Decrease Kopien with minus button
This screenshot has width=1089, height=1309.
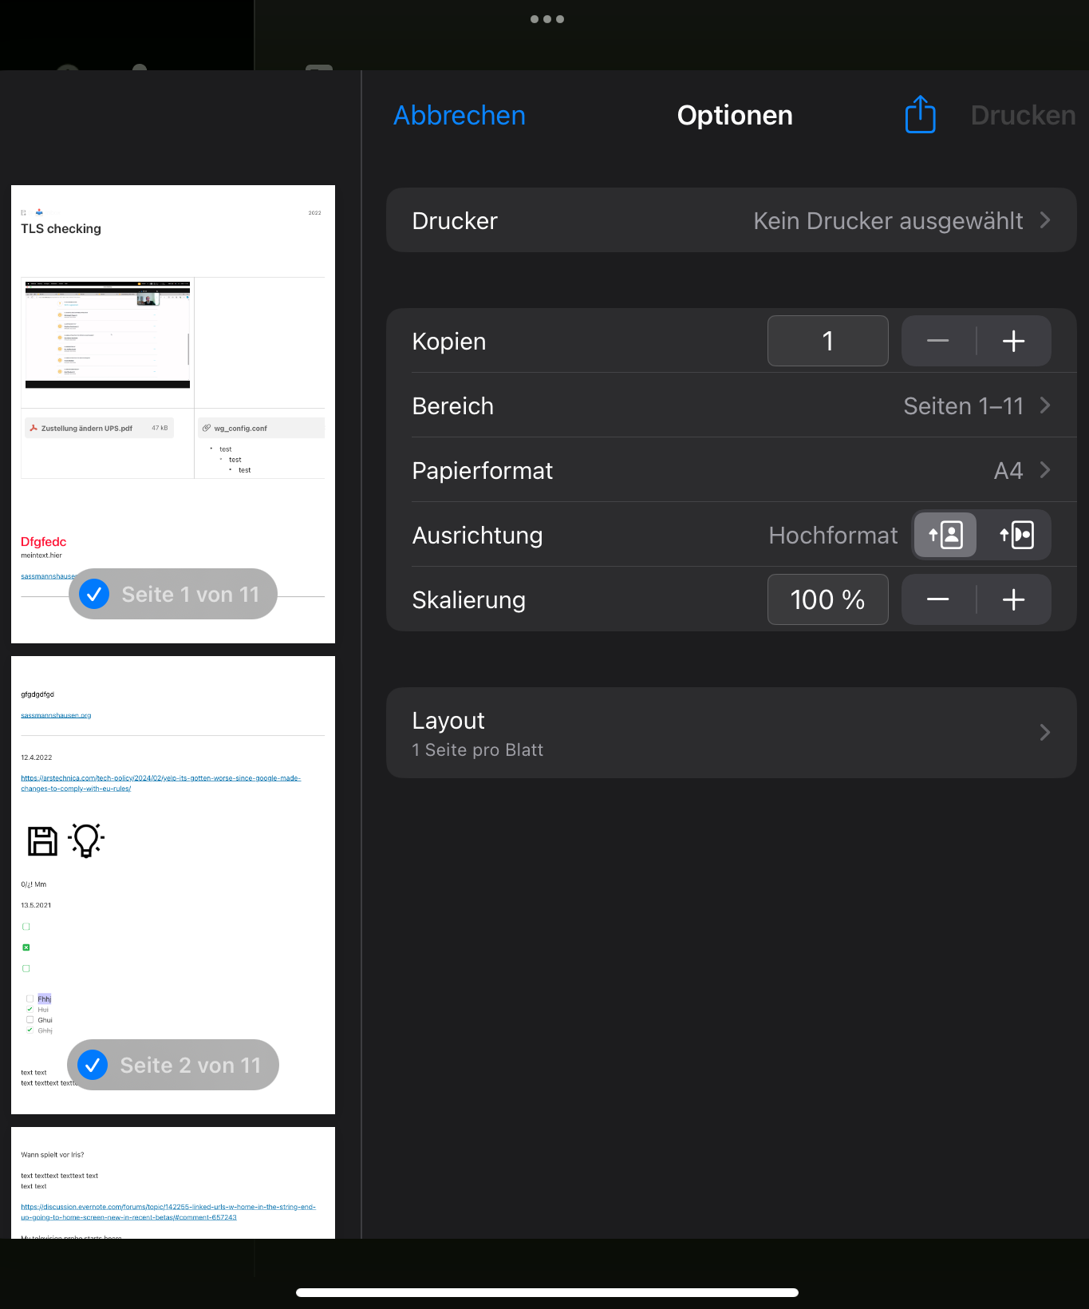(x=938, y=341)
